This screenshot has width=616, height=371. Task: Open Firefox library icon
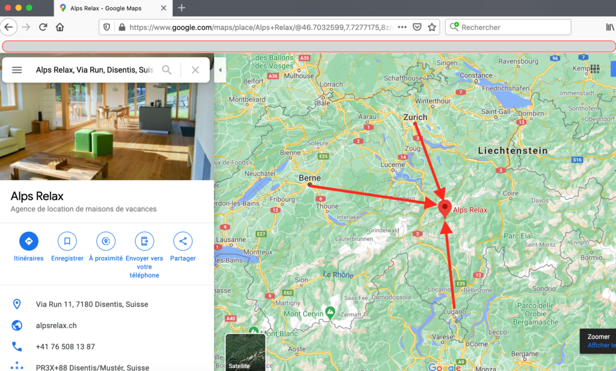(610, 27)
